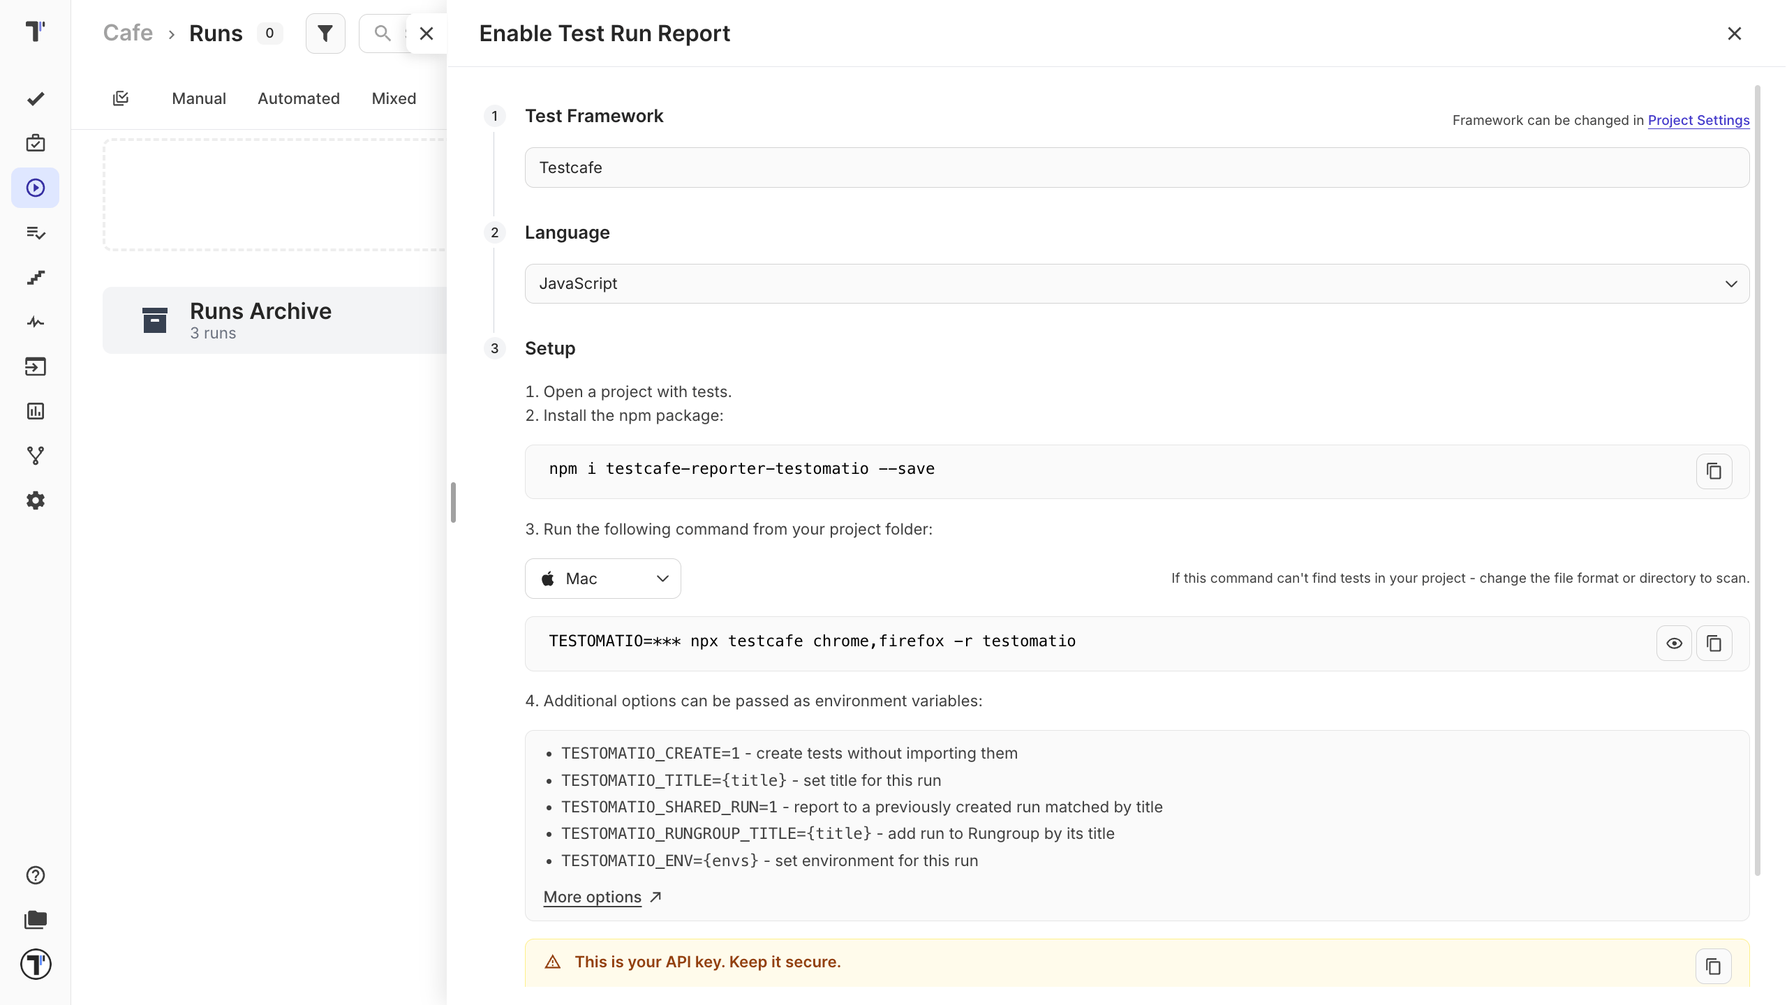1787x1005 pixels.
Task: Switch to the Automated runs tab
Action: (299, 98)
